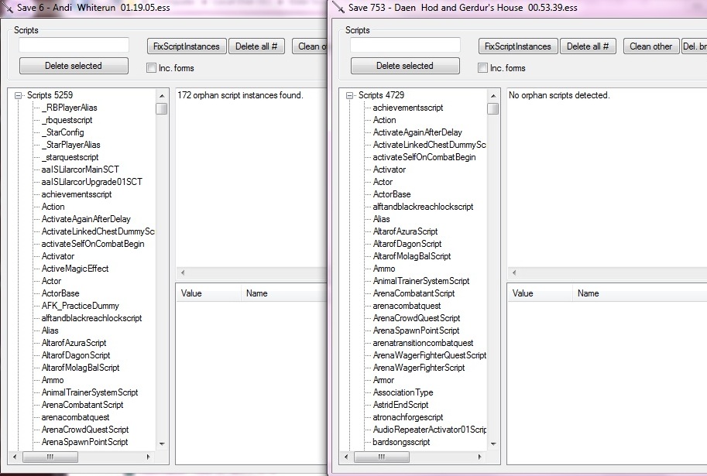Click scroll-up arrow of Scripts 4729 tree
This screenshot has width=707, height=476.
pyautogui.click(x=492, y=95)
